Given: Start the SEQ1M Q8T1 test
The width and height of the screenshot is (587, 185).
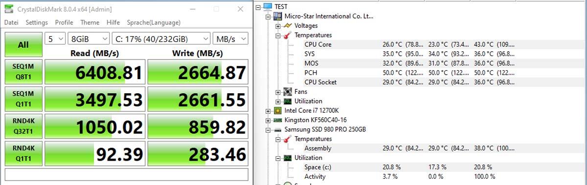Looking at the screenshot, I should [x=23, y=72].
